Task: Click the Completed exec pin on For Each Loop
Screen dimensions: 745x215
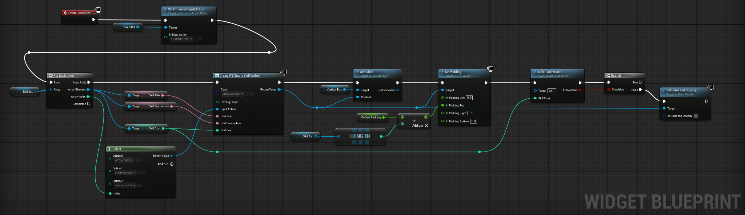Action: pos(89,104)
